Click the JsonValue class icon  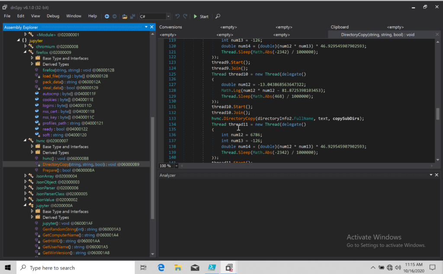[x=31, y=200]
